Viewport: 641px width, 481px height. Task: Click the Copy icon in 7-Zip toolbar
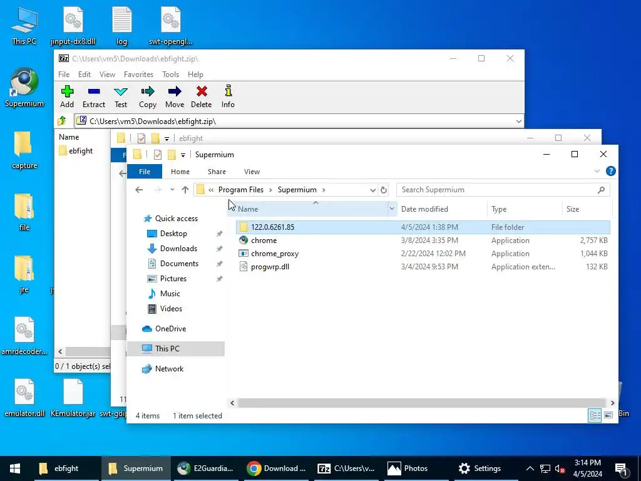point(148,97)
